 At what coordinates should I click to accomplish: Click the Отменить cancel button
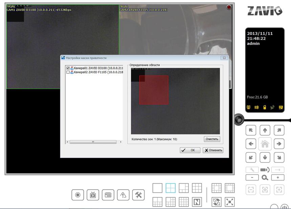pos(213,150)
